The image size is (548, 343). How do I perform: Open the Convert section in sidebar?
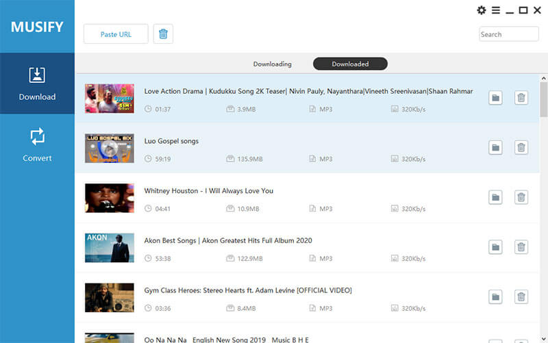click(x=37, y=144)
